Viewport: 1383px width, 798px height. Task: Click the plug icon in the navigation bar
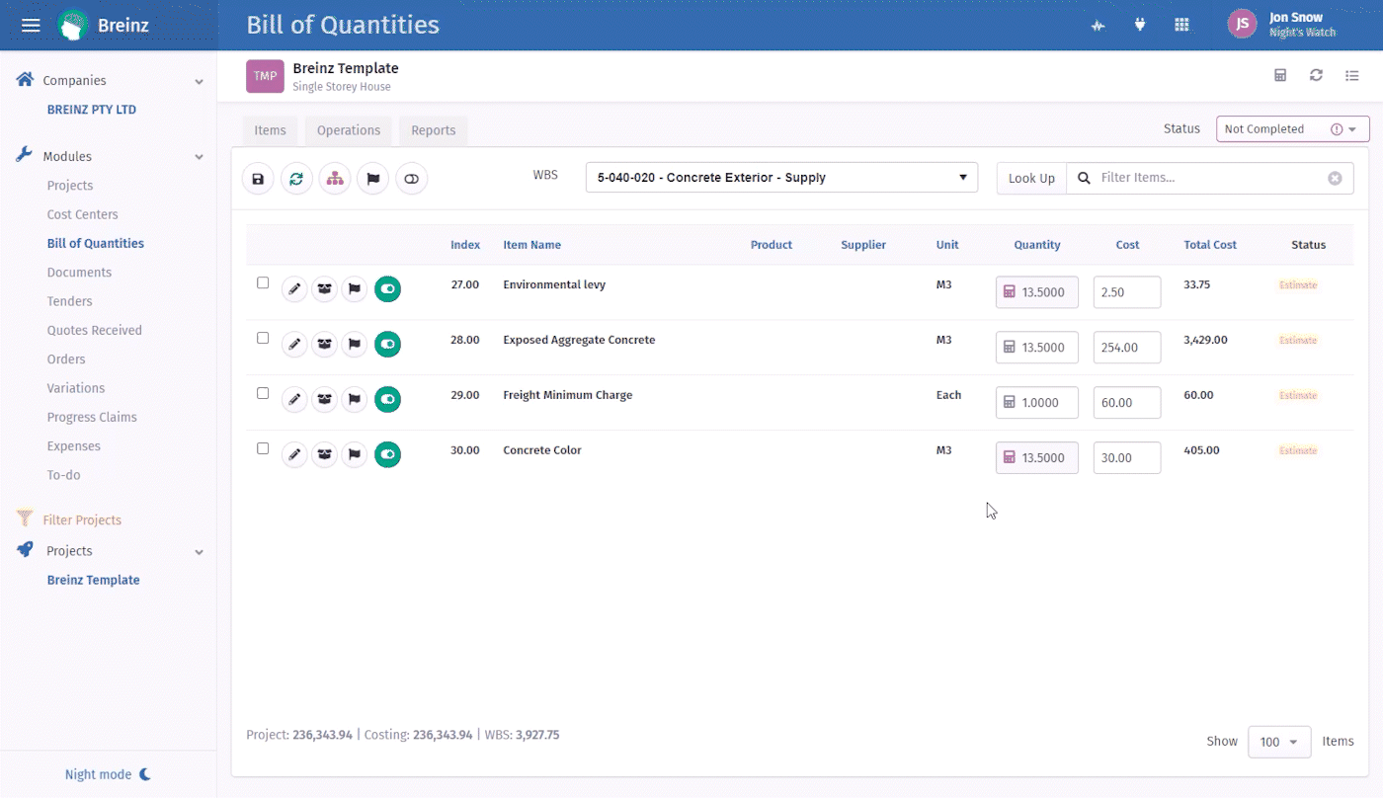click(1140, 26)
